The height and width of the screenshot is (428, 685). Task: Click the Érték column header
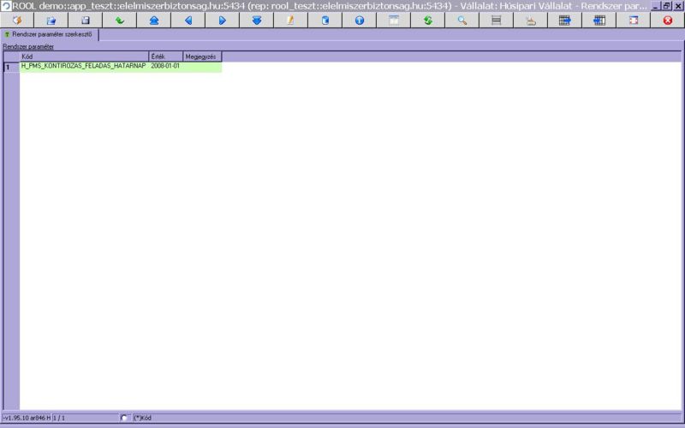tap(165, 56)
